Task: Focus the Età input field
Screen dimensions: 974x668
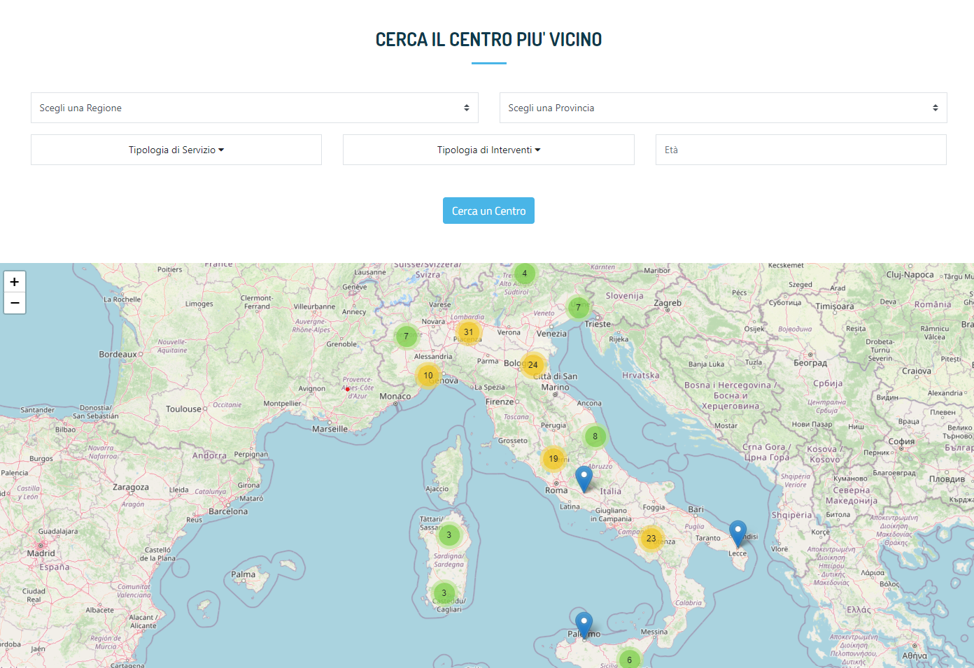Action: pos(801,150)
